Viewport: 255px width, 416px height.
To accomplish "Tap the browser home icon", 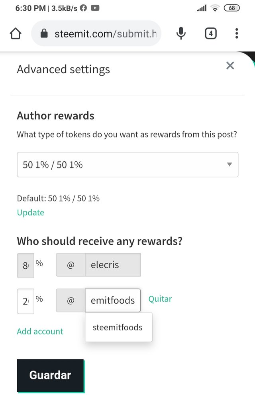I will tap(16, 34).
